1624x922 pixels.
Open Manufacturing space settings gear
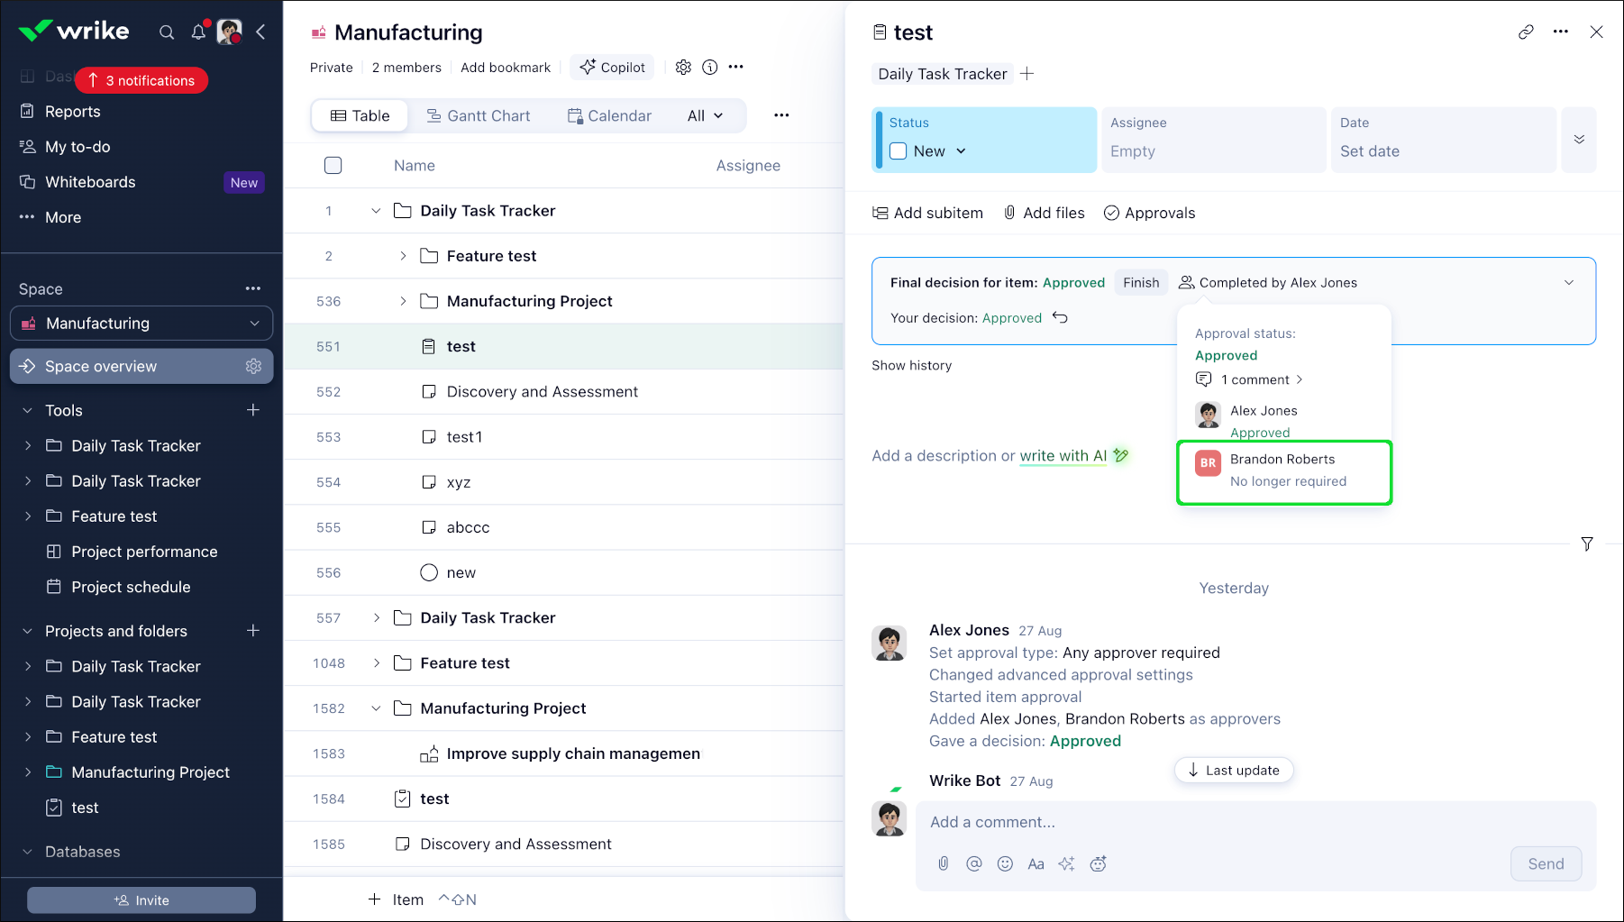[x=683, y=67]
